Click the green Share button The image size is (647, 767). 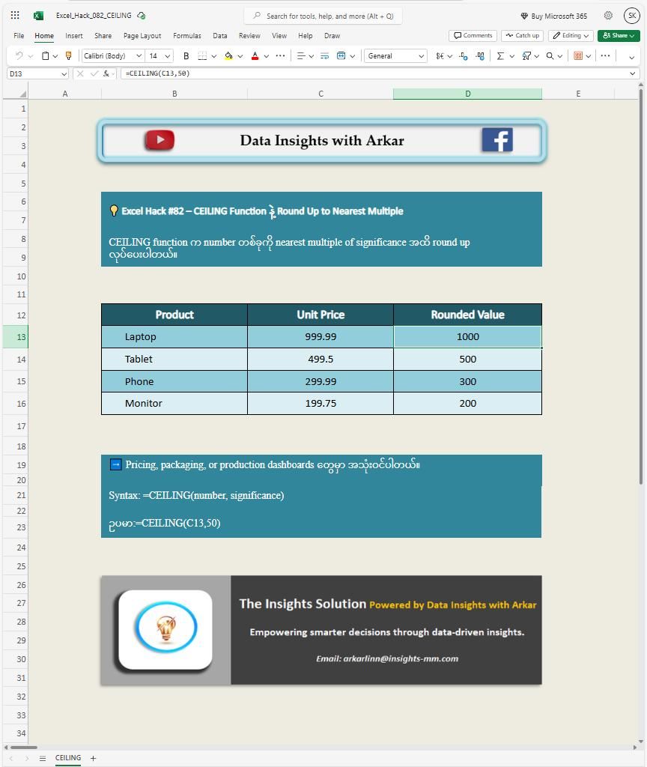click(x=618, y=35)
